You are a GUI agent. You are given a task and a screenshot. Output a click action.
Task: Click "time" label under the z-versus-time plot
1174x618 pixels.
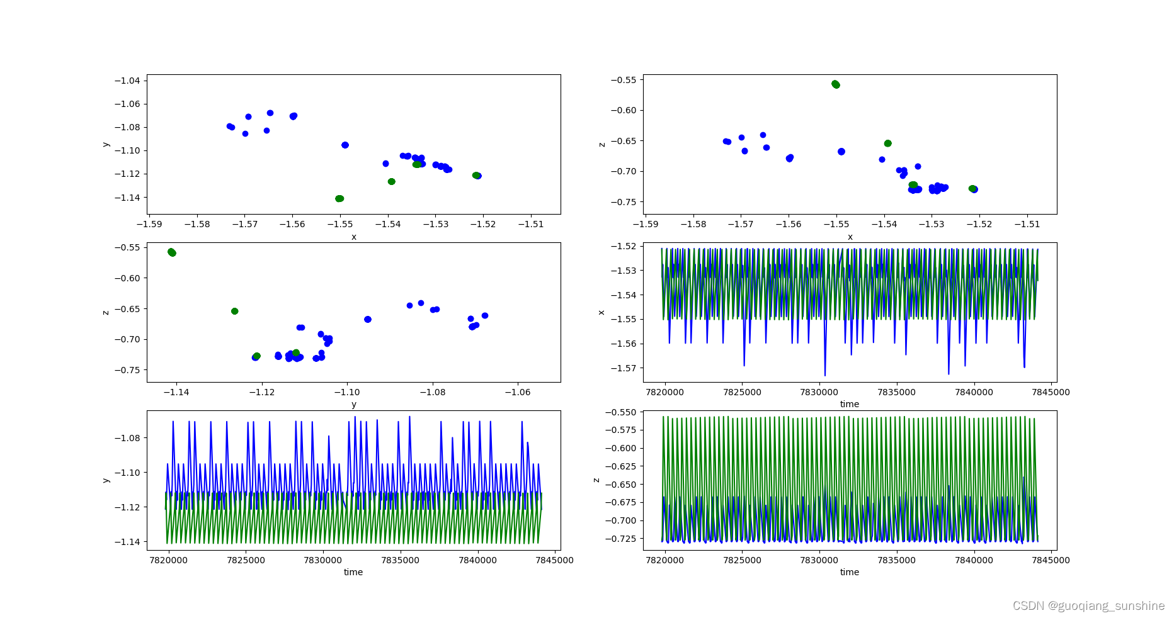click(x=850, y=572)
